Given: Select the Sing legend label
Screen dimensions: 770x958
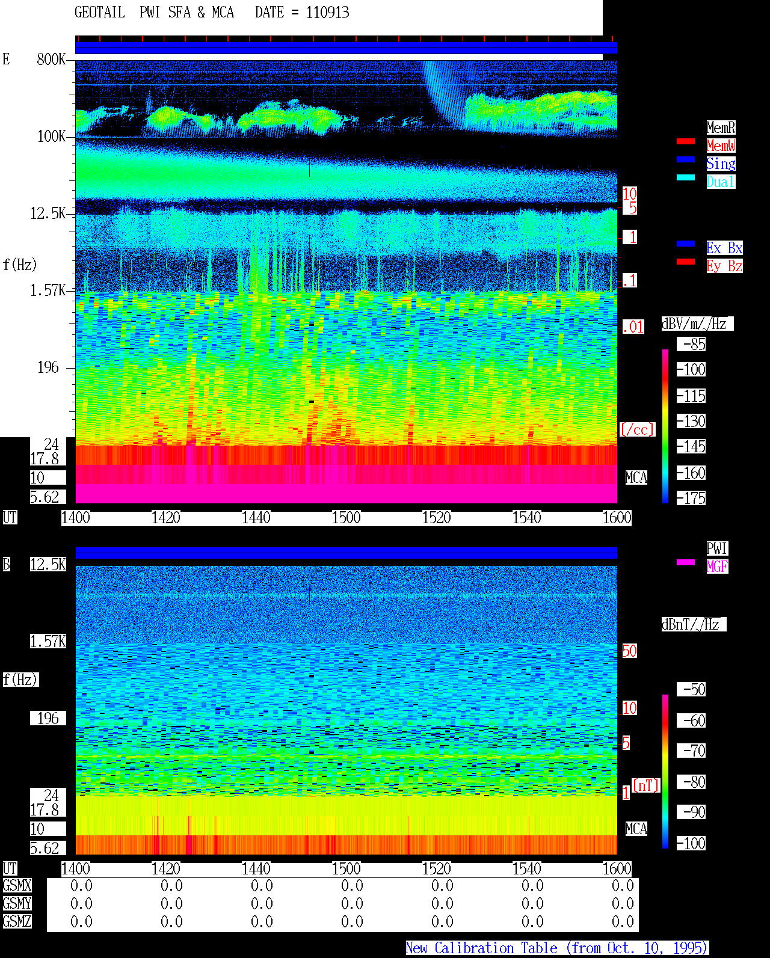Looking at the screenshot, I should coord(721,164).
